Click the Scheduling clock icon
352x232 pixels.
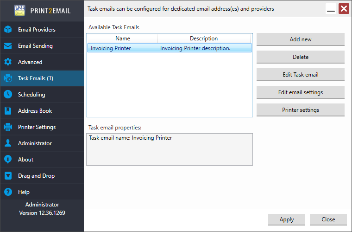(8, 94)
